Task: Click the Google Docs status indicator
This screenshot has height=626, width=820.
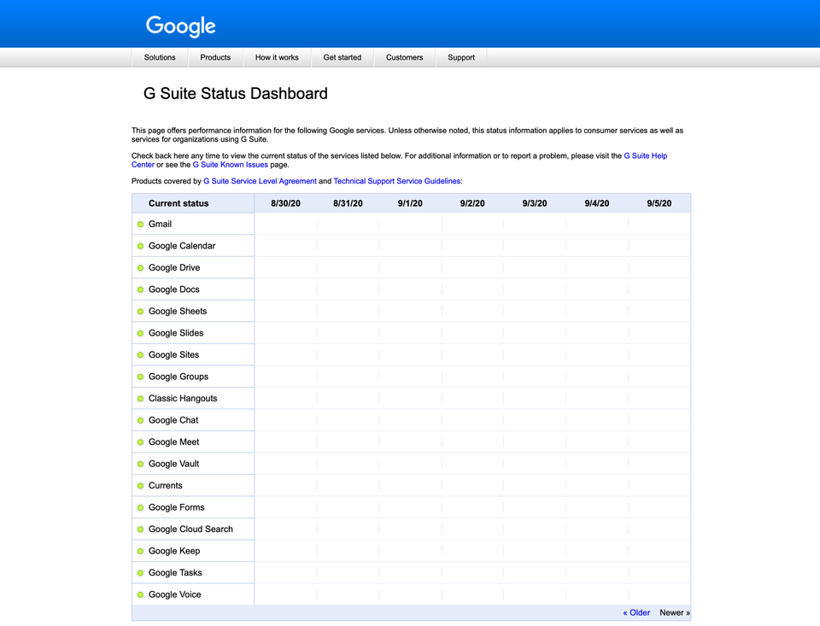Action: pyautogui.click(x=140, y=289)
